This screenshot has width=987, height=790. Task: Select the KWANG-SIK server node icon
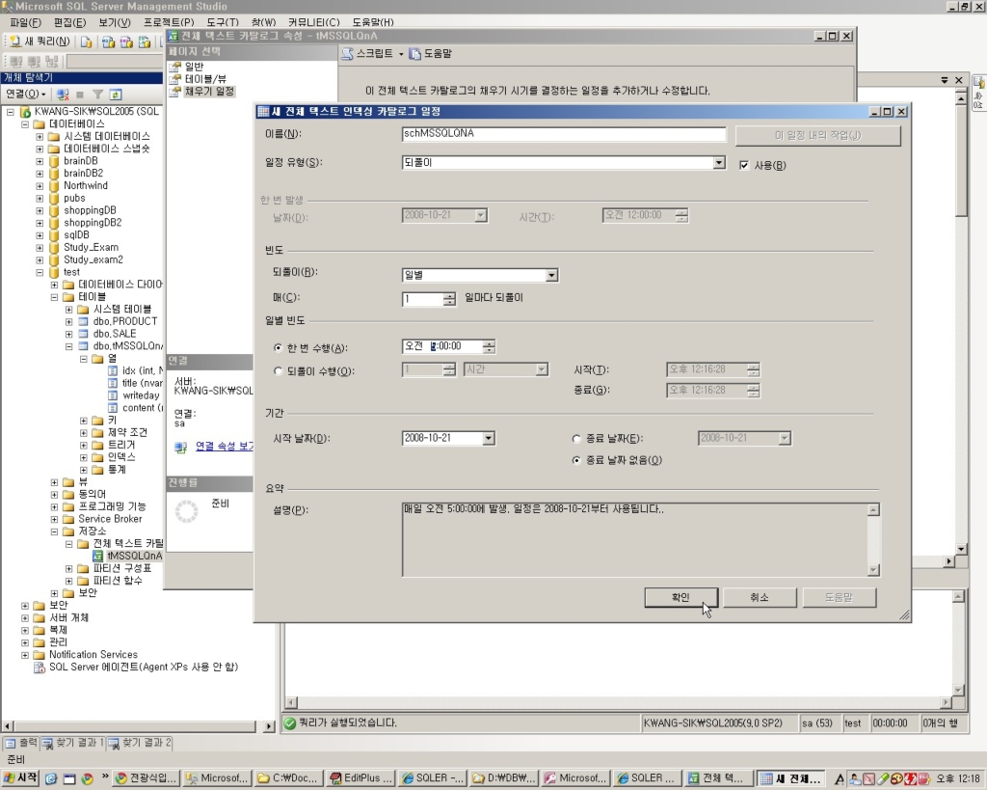coord(25,112)
